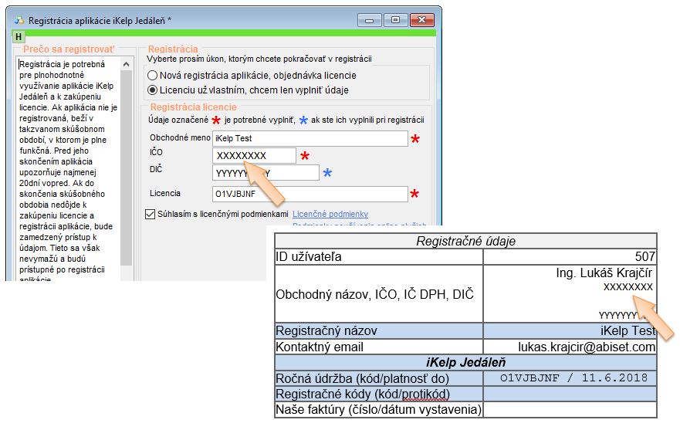The width and height of the screenshot is (680, 430).
Task: Minimize the Registrácia aplikácie window
Action: click(x=370, y=20)
